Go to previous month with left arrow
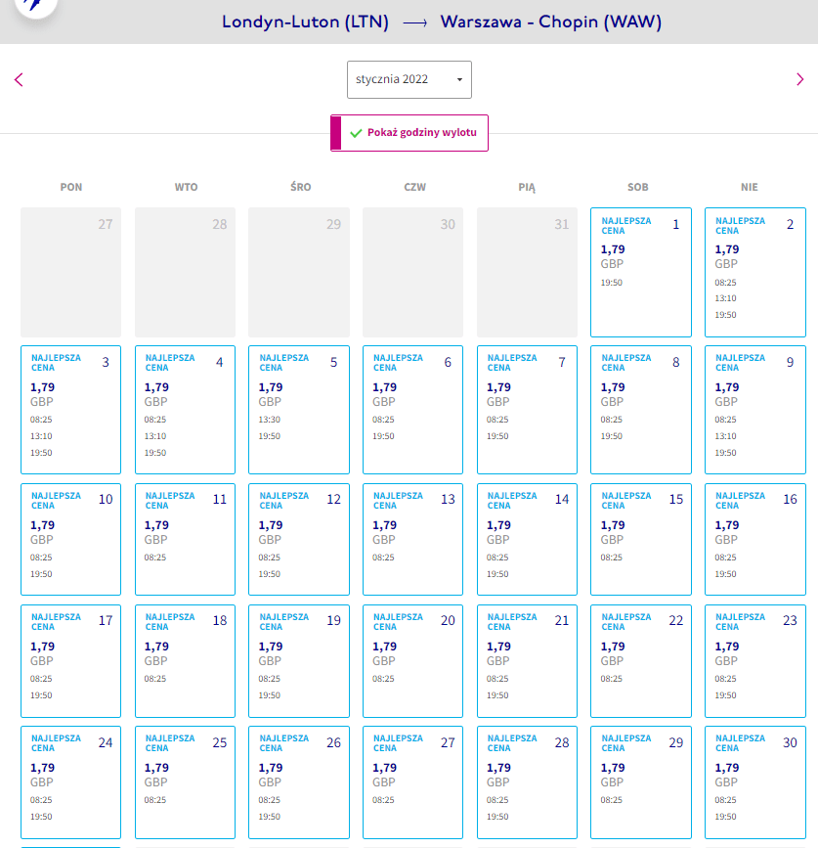This screenshot has height=848, width=818. click(19, 80)
